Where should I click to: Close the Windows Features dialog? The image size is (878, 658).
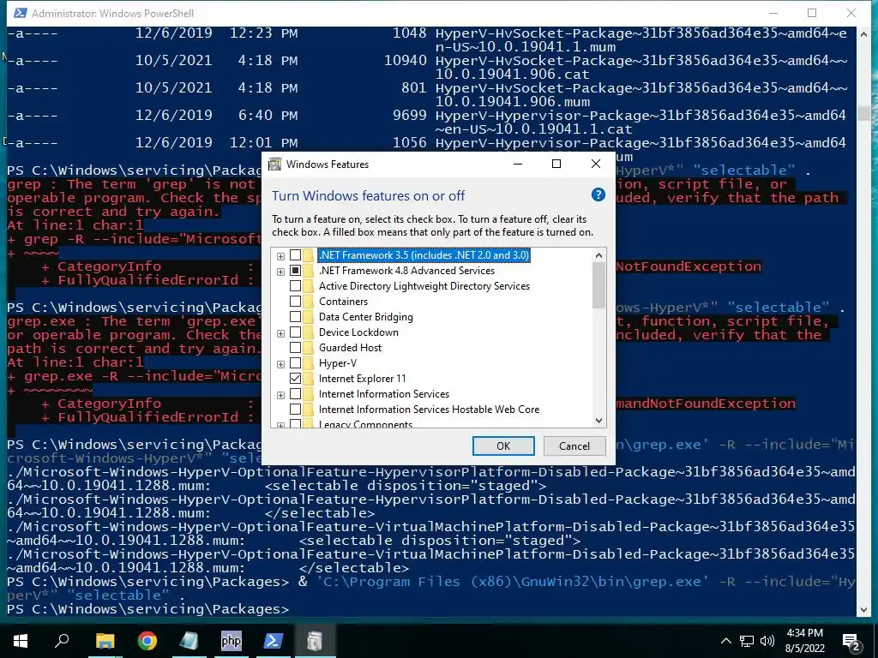596,164
